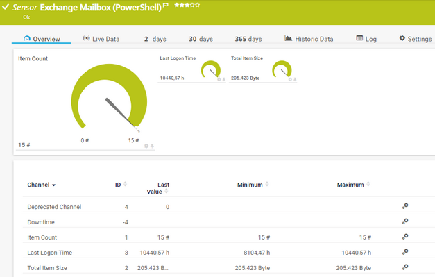Open the Settings tab
This screenshot has width=435, height=277.
tap(416, 39)
